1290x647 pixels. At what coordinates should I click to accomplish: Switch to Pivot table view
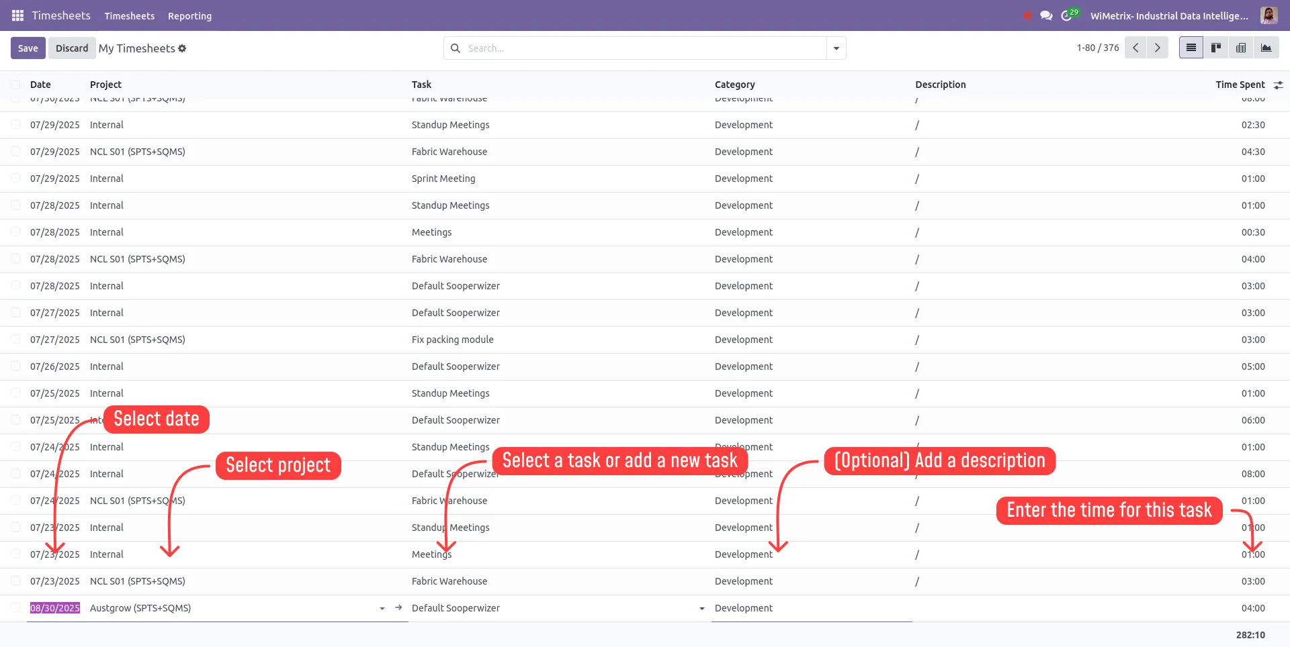(x=1241, y=48)
